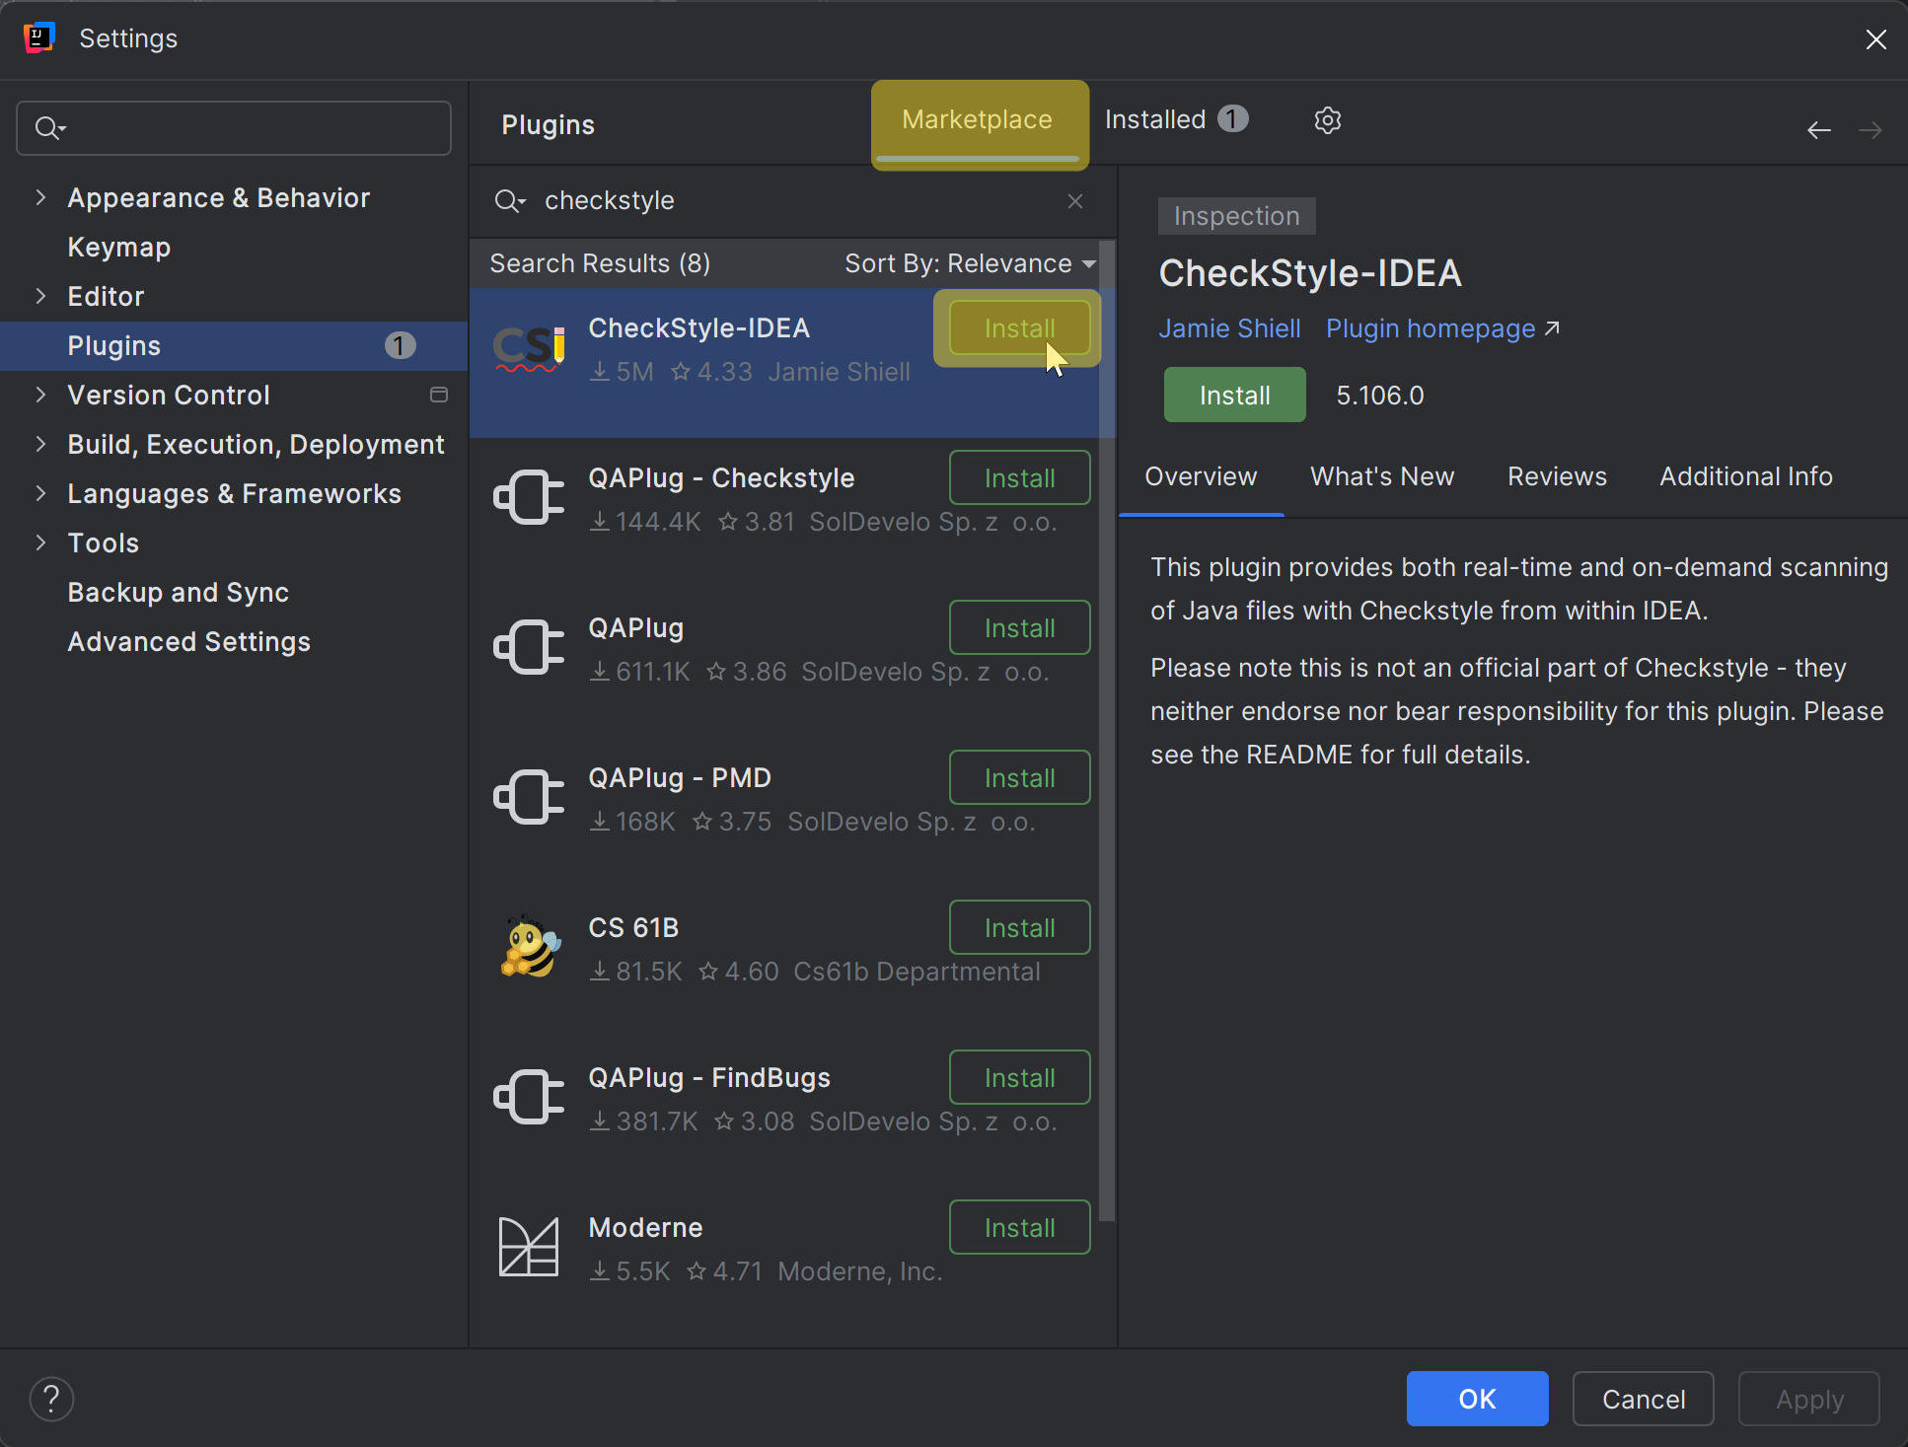1908x1447 pixels.
Task: Switch to the Installed tab
Action: tap(1176, 120)
